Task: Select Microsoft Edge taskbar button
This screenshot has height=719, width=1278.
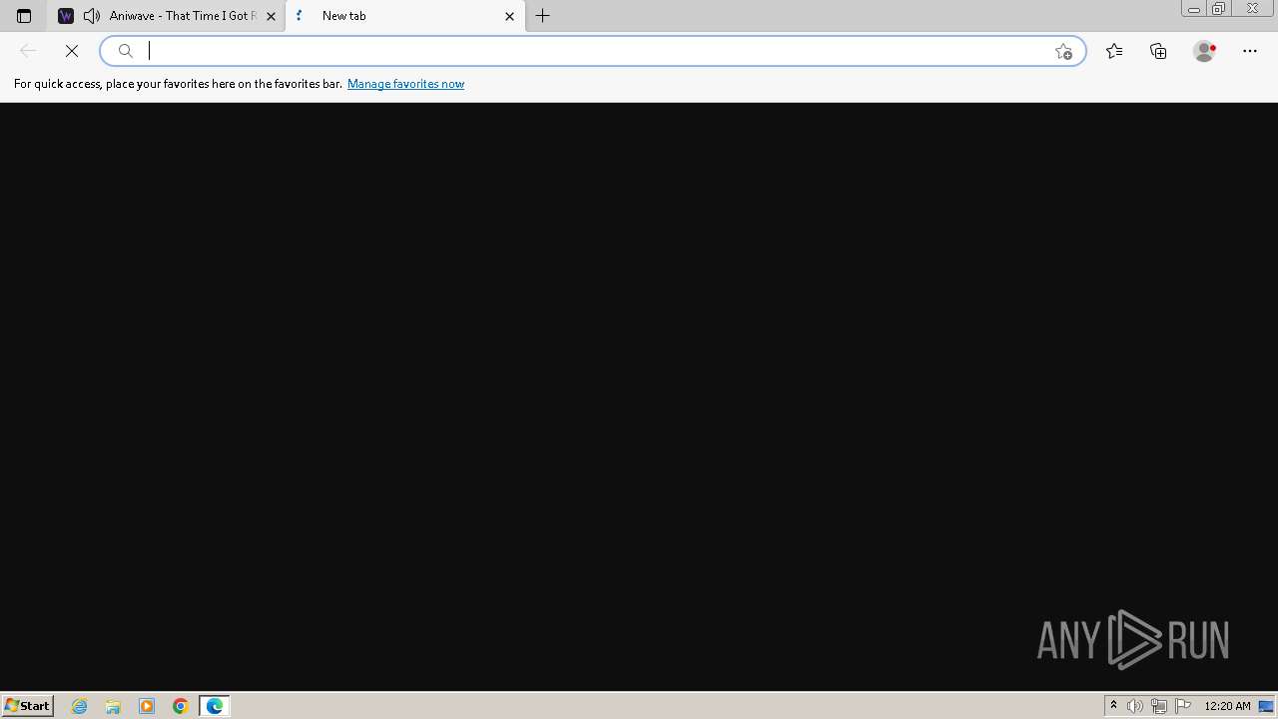Action: [215, 706]
